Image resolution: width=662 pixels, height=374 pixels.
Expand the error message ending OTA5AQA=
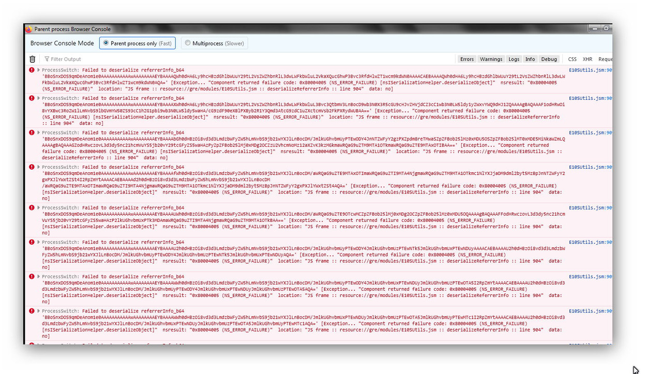coord(38,277)
